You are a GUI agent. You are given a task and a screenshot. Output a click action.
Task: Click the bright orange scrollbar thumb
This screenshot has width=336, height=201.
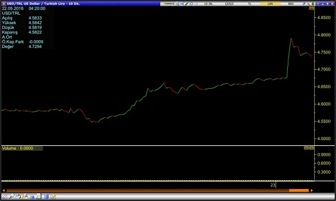[x=298, y=190]
